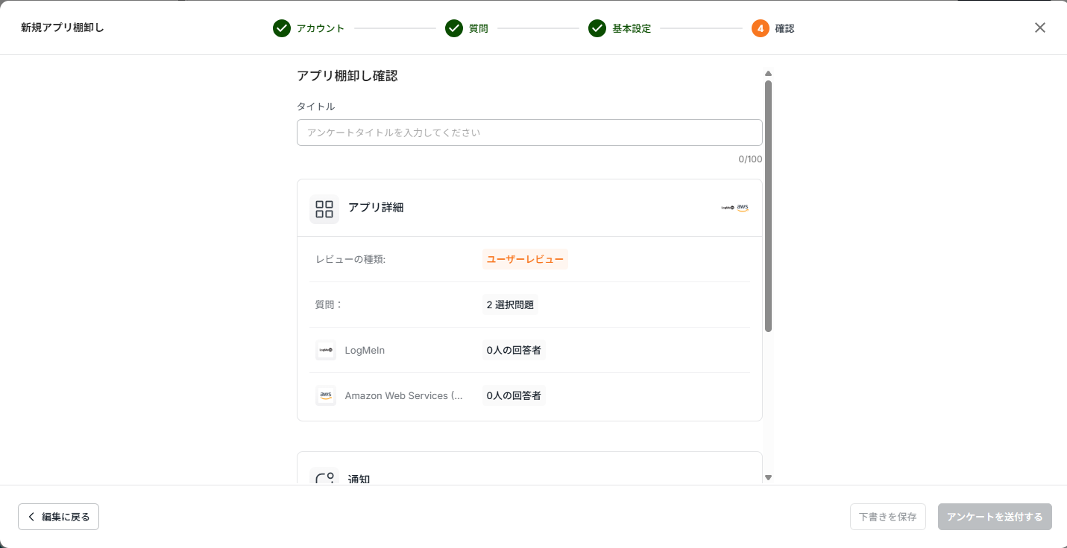Click 編集に戻る button
Screen dimensions: 1067x548
(58, 517)
